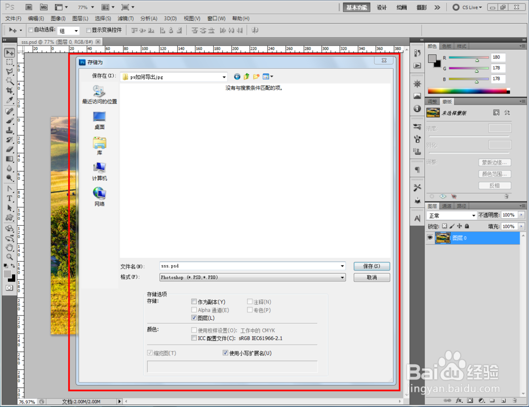Screen dimensions: 529x407
Task: Select the Healing Brush tool
Action: tap(10, 112)
